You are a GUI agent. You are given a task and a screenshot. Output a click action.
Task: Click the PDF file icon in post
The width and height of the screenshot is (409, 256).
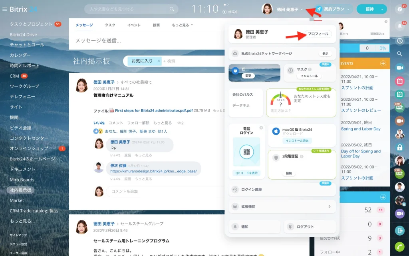tap(112, 110)
